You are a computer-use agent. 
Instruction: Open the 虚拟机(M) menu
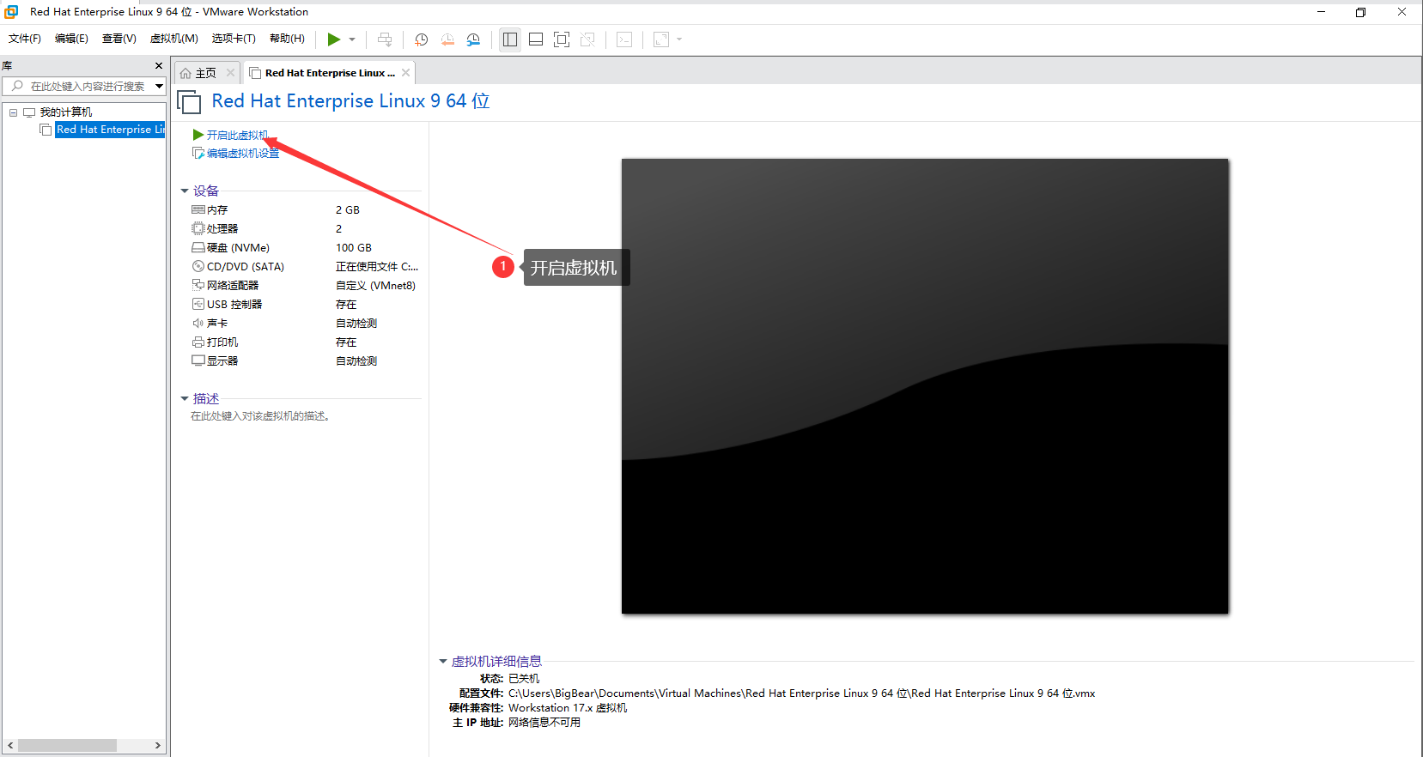click(x=174, y=39)
